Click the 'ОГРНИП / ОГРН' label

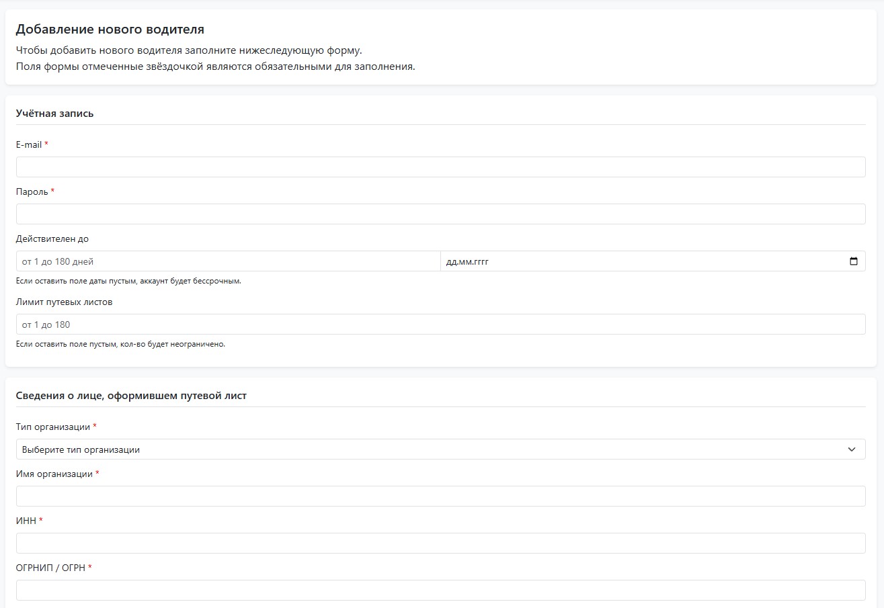point(50,568)
